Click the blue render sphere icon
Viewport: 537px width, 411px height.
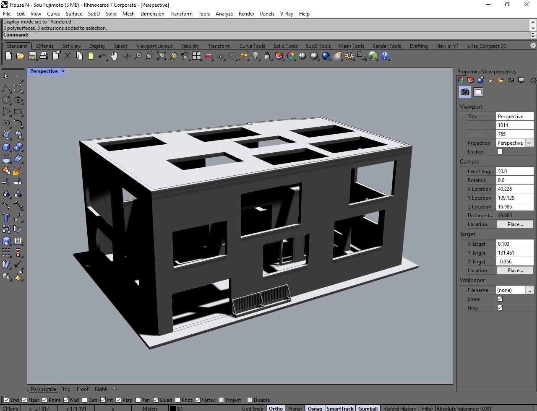pos(326,56)
